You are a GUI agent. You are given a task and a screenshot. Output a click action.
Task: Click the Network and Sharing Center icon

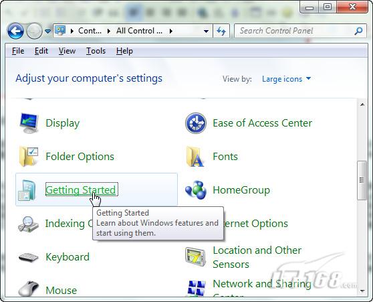pos(197,288)
